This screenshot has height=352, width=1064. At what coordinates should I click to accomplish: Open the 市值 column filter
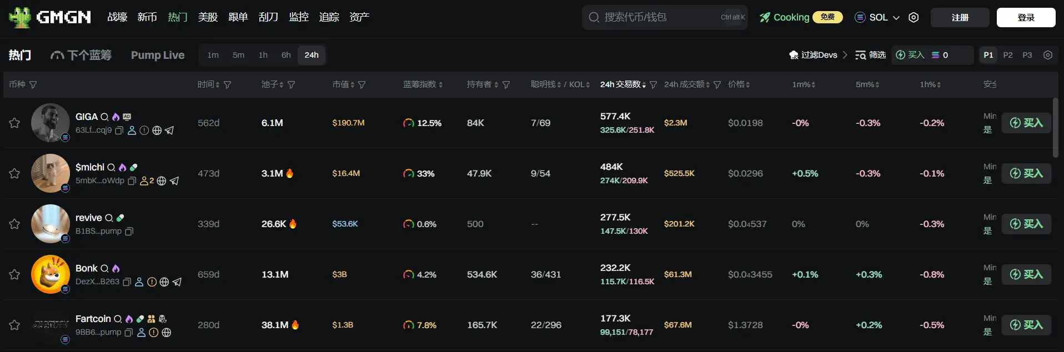pos(362,85)
